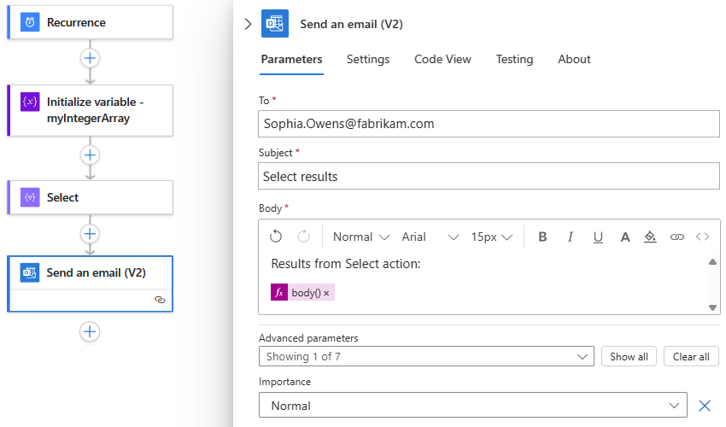Add step after Recurrence with plus icon
726x427 pixels.
[90, 58]
